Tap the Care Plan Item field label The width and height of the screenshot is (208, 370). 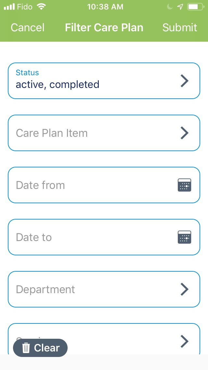[x=52, y=133]
